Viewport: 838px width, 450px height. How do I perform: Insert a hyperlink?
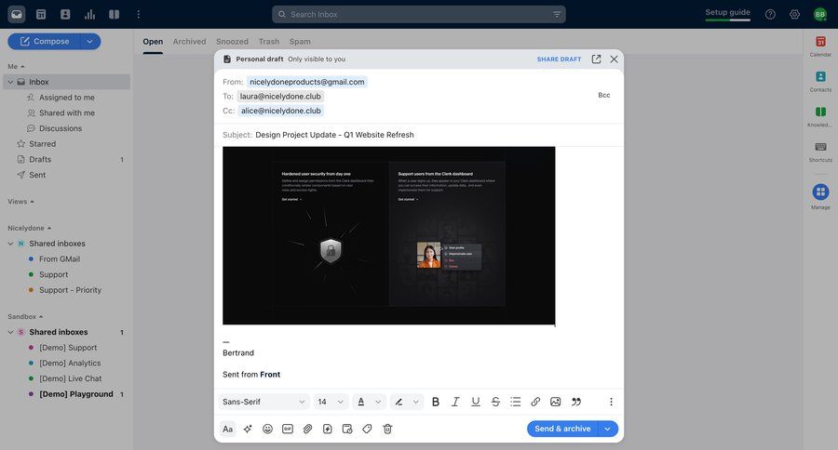pyautogui.click(x=535, y=402)
